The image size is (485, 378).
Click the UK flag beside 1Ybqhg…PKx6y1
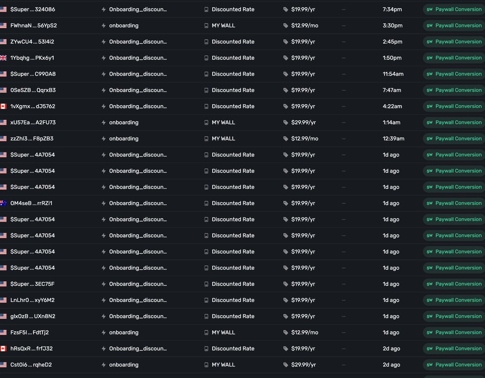pyautogui.click(x=3, y=58)
